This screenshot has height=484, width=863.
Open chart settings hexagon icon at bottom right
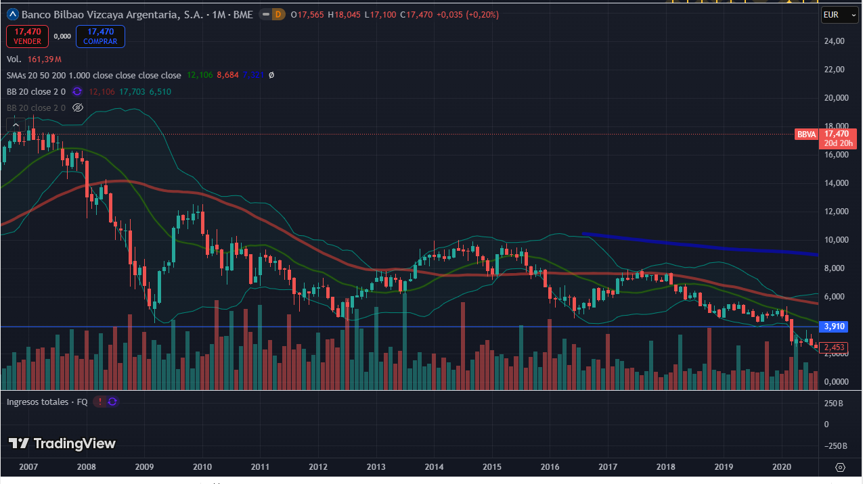pos(840,467)
